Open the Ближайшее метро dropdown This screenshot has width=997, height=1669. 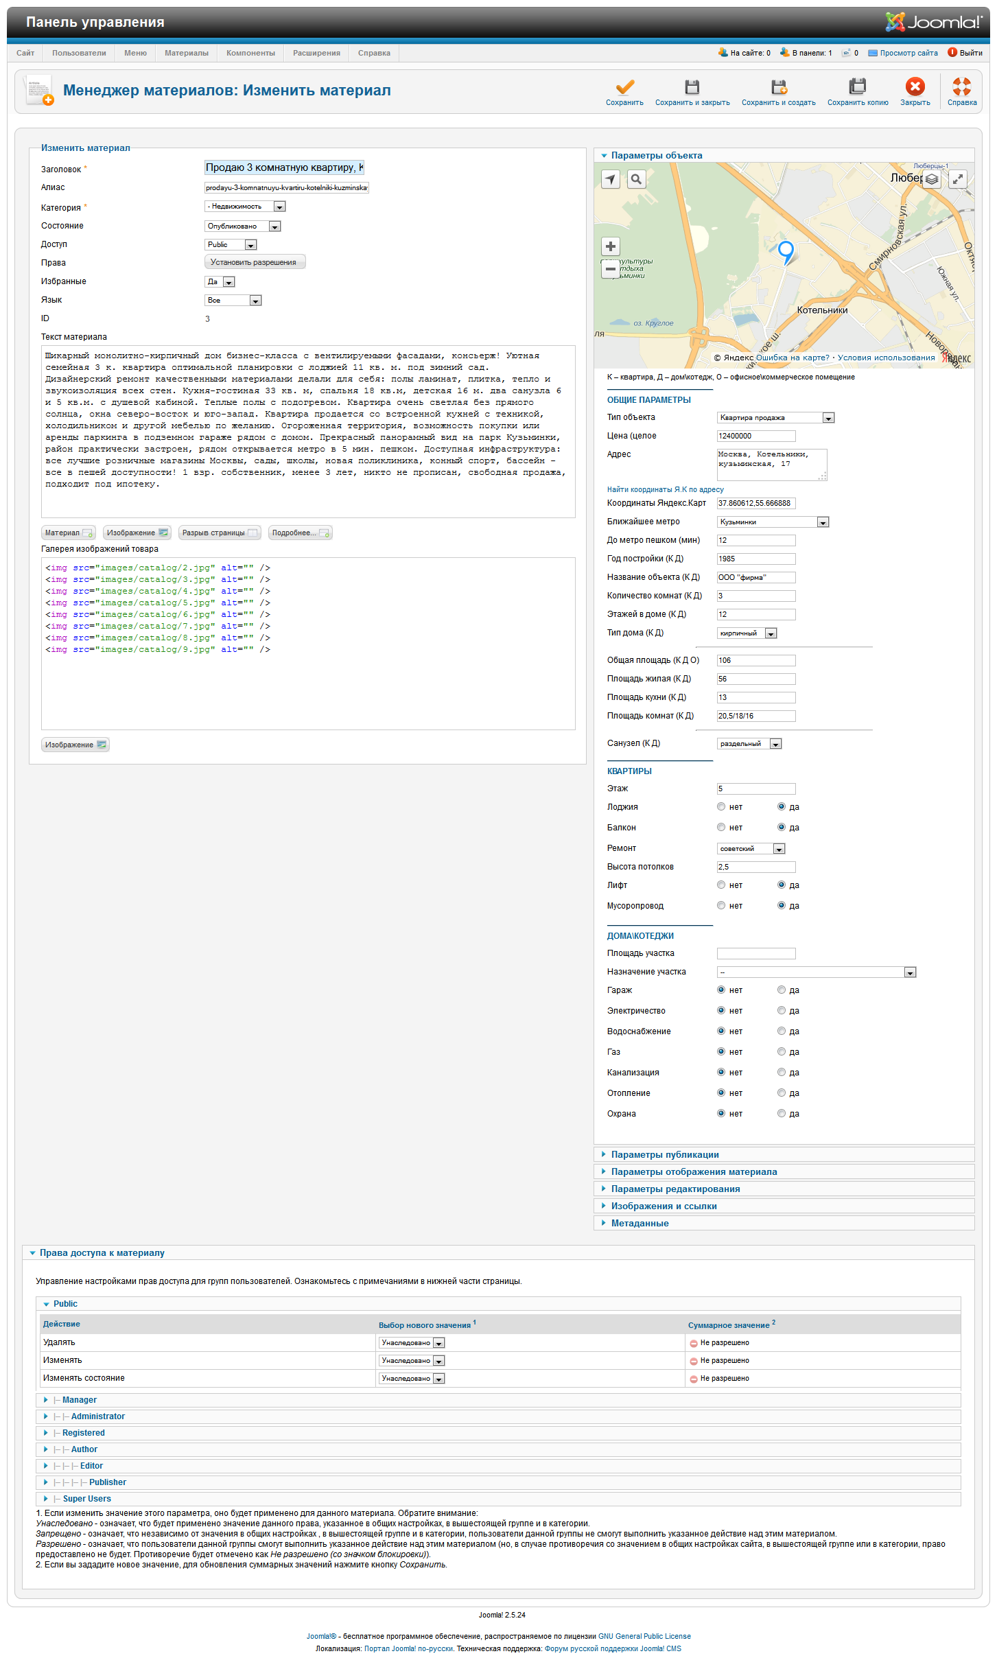click(x=773, y=522)
